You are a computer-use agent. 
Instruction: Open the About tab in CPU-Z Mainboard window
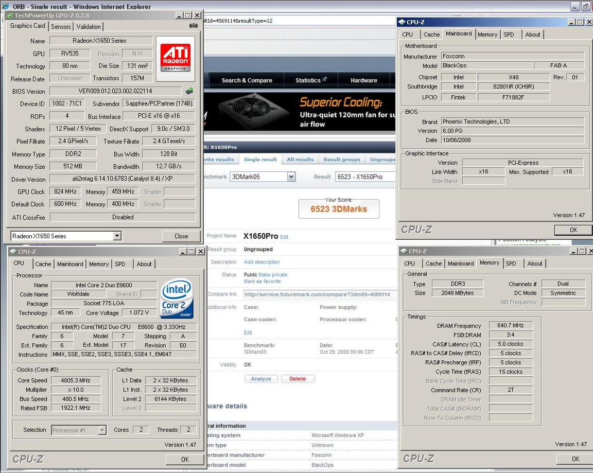532,34
